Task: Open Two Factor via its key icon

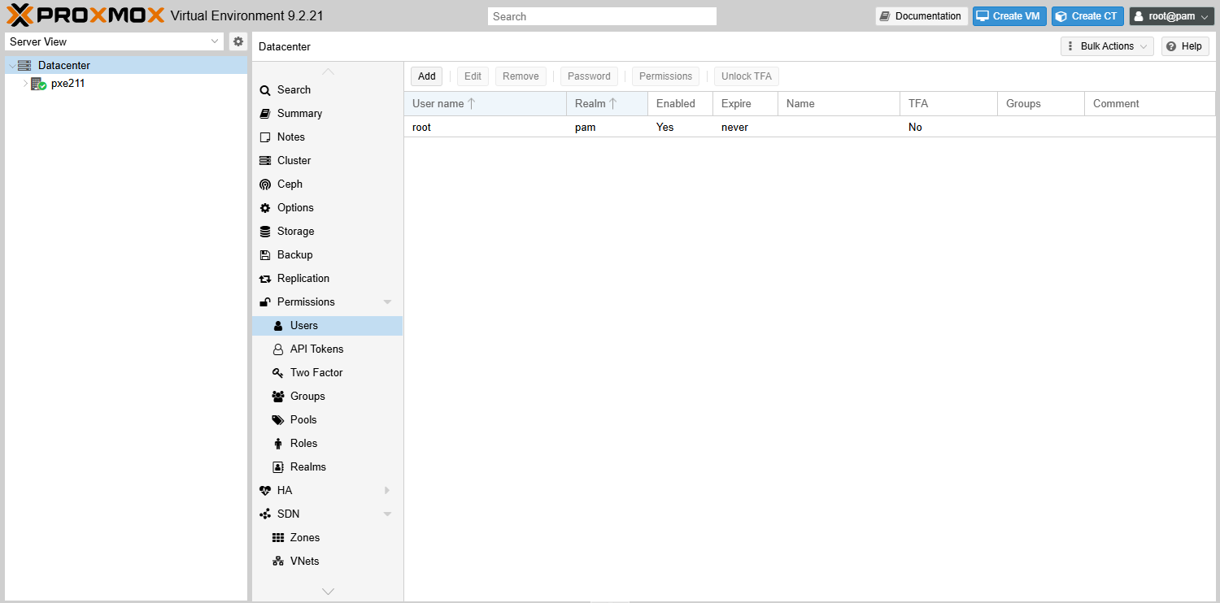Action: click(x=278, y=373)
